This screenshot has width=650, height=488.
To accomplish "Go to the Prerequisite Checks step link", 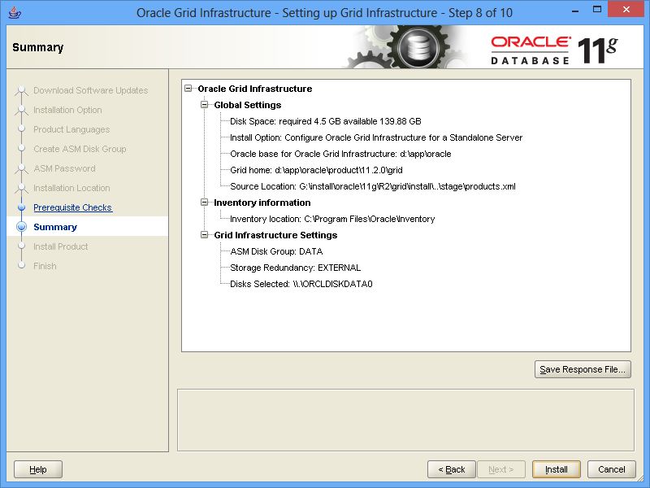I will click(x=72, y=207).
